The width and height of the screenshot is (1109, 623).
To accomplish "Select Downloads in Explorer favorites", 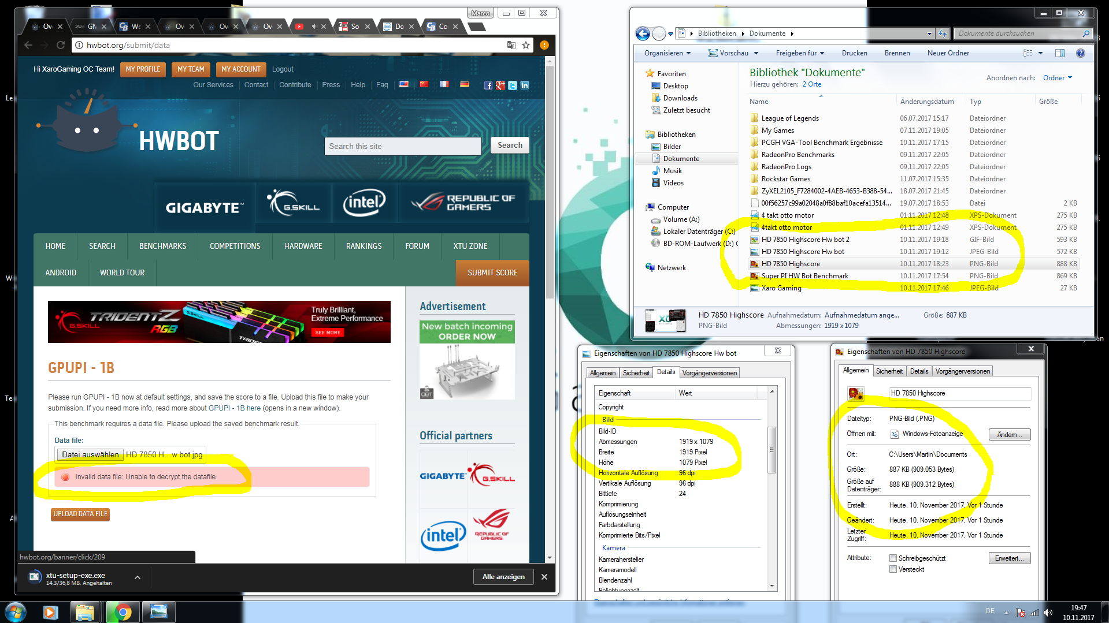I will [680, 98].
